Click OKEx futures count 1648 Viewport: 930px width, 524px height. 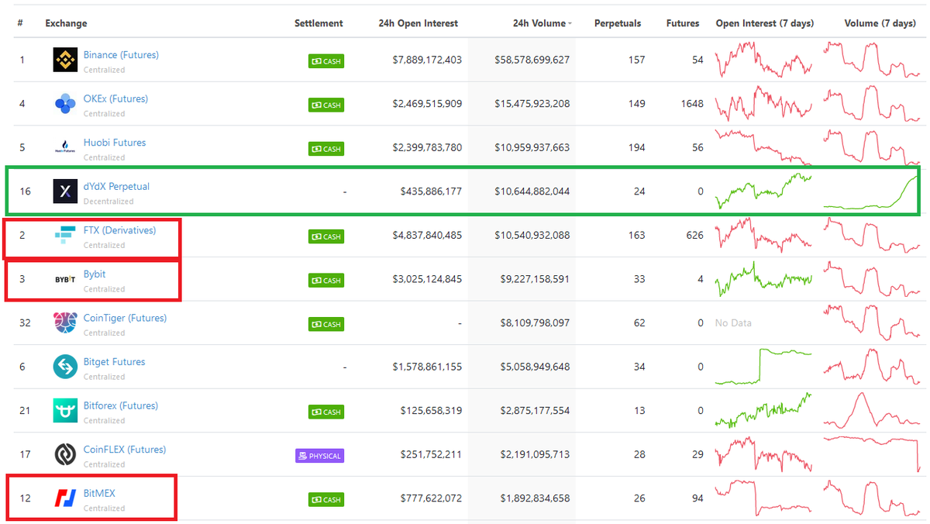[x=692, y=104]
